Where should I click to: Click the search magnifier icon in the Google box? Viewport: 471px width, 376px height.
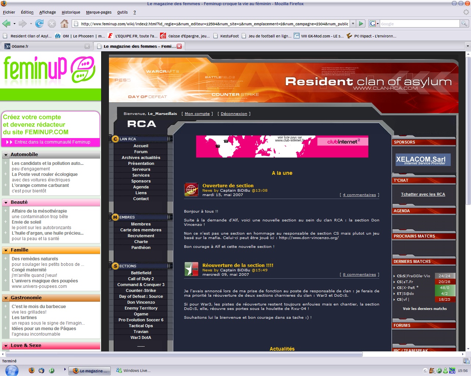(464, 24)
